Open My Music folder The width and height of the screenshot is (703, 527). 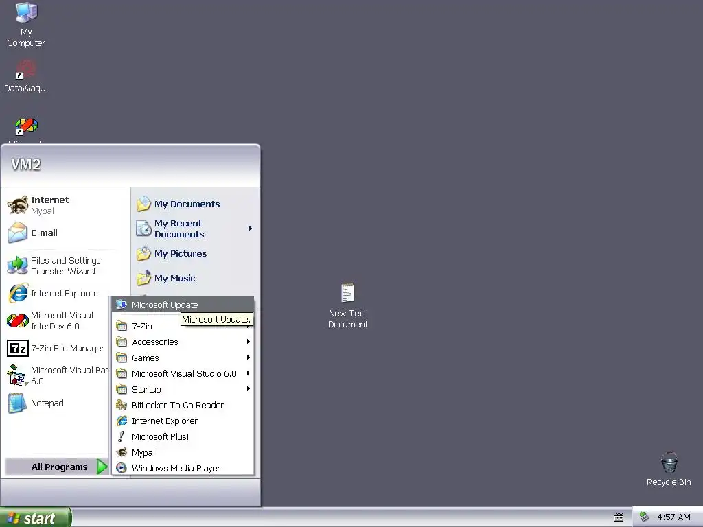[x=166, y=279]
